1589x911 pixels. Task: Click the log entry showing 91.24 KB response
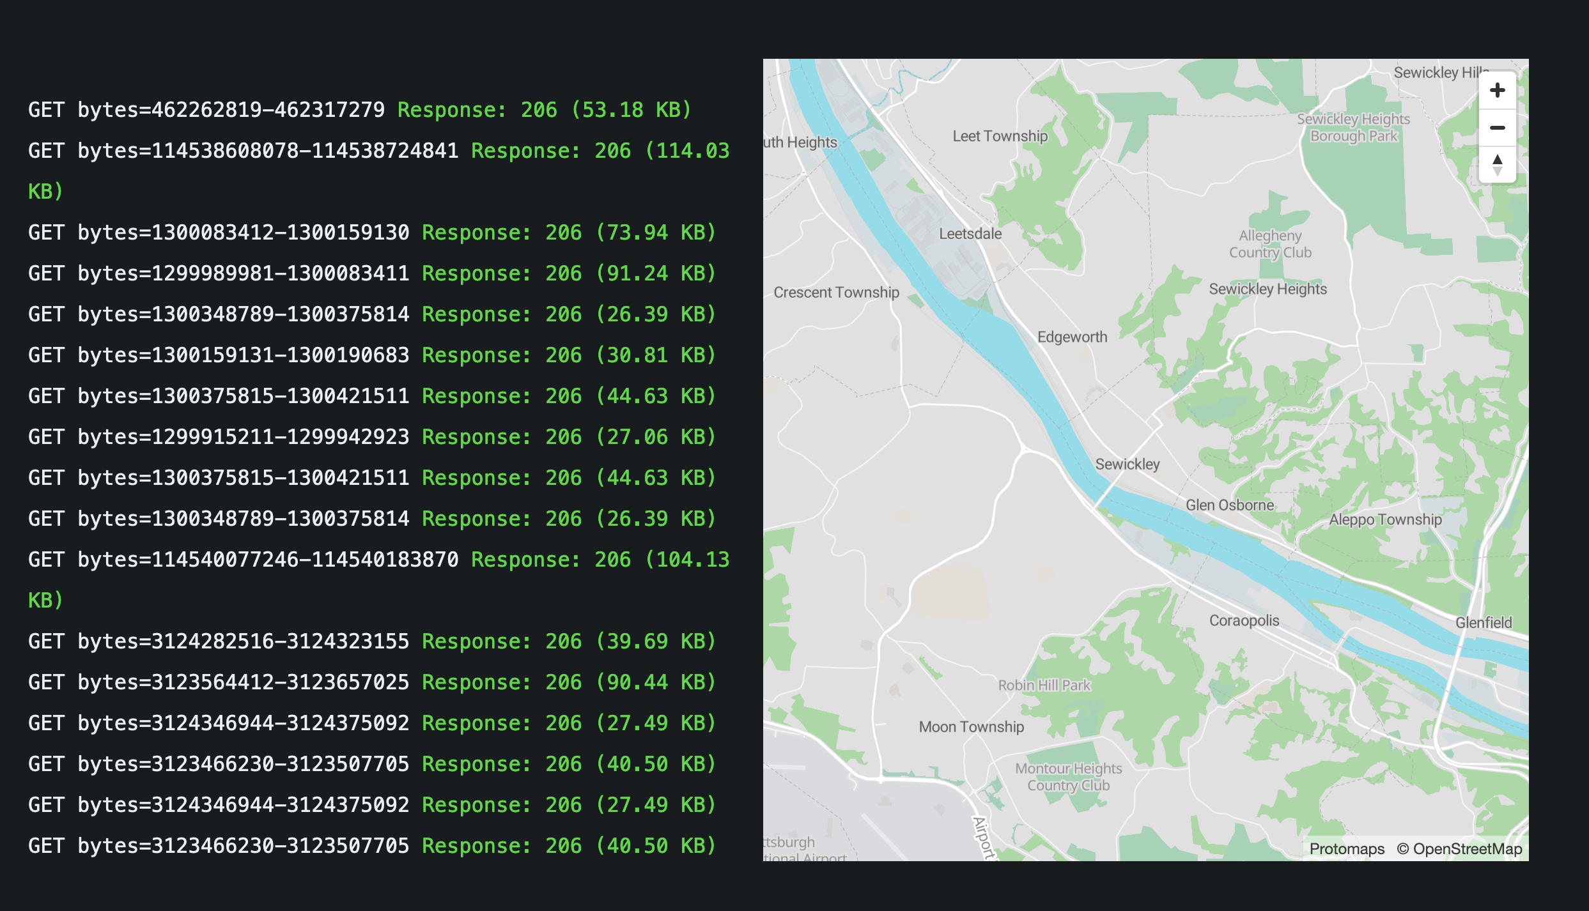[x=372, y=273]
